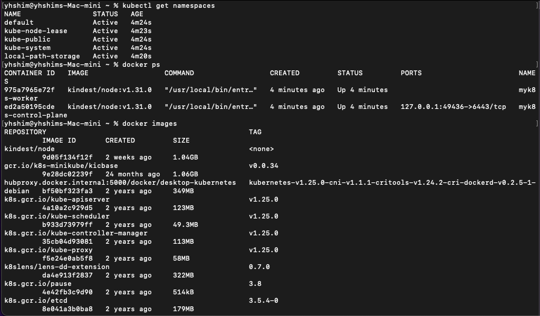Select the 'k8s.gcr.io/kube-proxy' repository
This screenshot has width=540, height=316.
(x=49, y=250)
